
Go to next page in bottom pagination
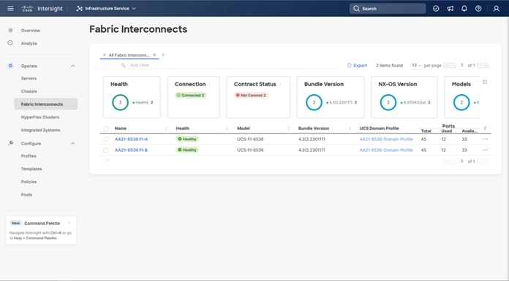click(480, 161)
